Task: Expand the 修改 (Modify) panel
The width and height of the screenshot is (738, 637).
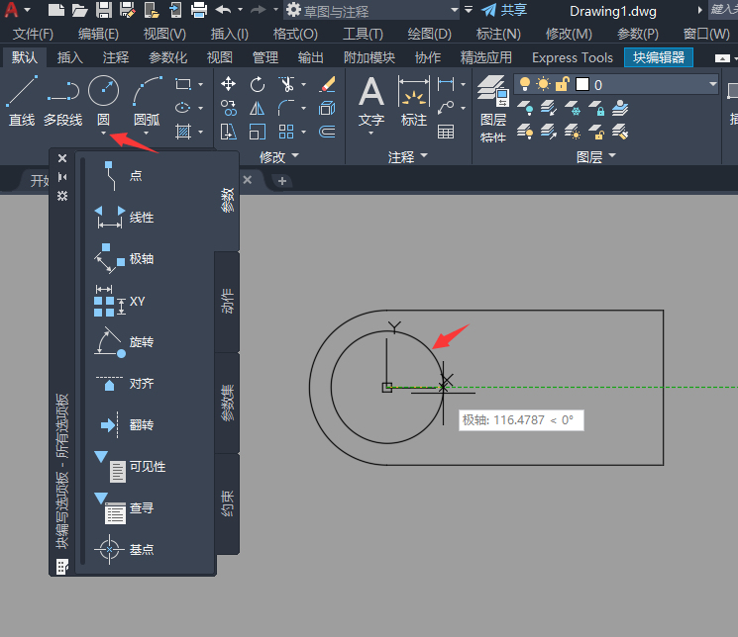Action: pyautogui.click(x=277, y=156)
